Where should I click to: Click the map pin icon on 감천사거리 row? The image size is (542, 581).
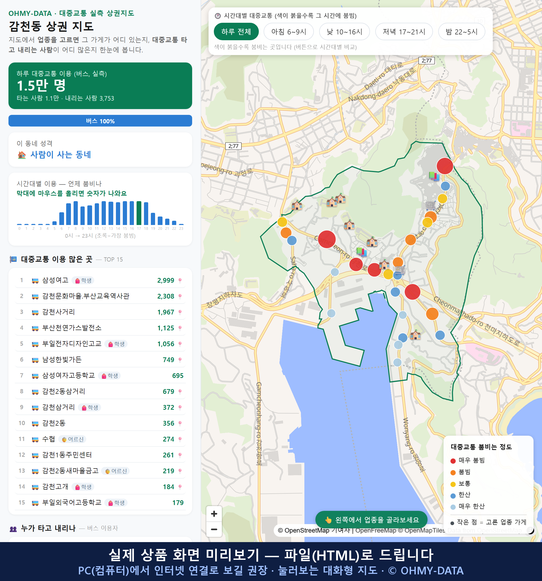180,312
